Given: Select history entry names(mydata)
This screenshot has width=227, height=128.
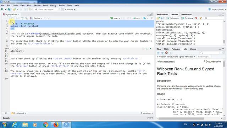Looking at the screenshot, I should (x=165, y=30).
